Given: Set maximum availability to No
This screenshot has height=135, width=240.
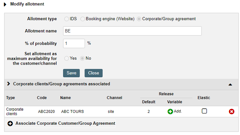Looking at the screenshot, I should coord(82,58).
